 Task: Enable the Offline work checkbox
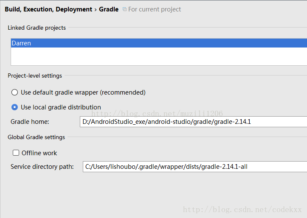pos(16,153)
